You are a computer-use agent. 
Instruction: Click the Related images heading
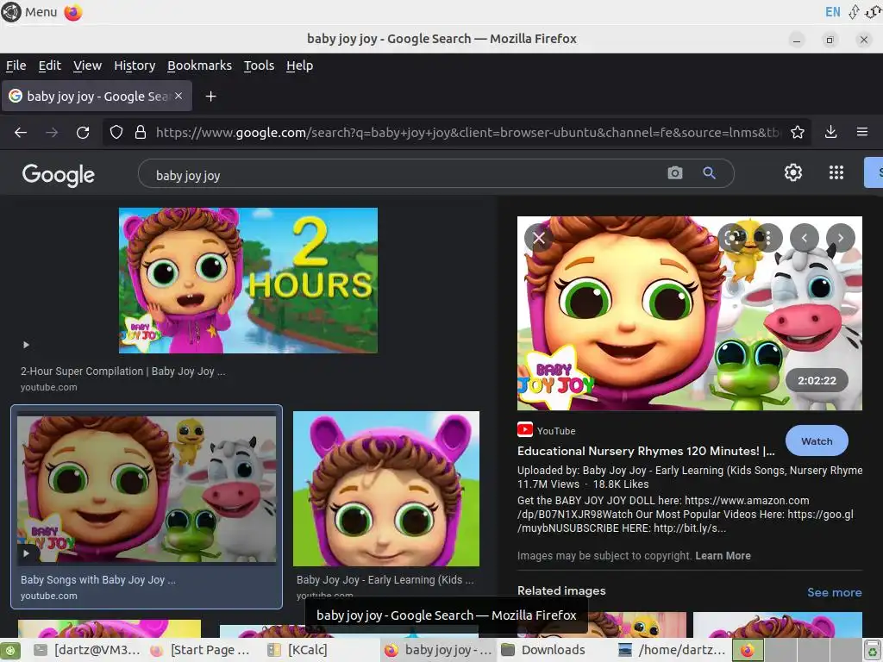point(561,590)
